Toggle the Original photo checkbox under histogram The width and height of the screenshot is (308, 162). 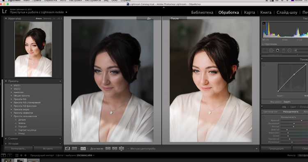(263, 44)
